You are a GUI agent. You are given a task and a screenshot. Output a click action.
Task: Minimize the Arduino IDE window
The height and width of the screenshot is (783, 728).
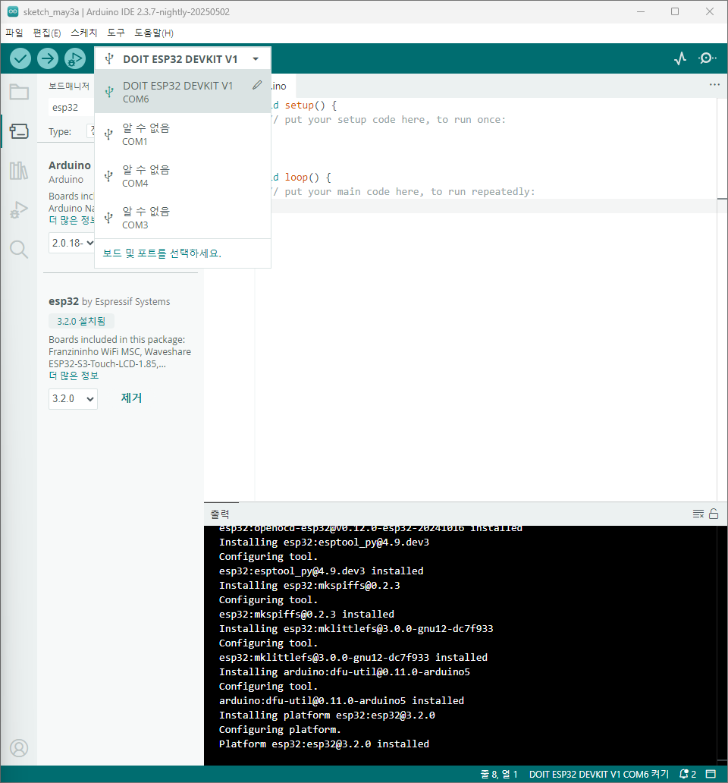click(x=641, y=11)
